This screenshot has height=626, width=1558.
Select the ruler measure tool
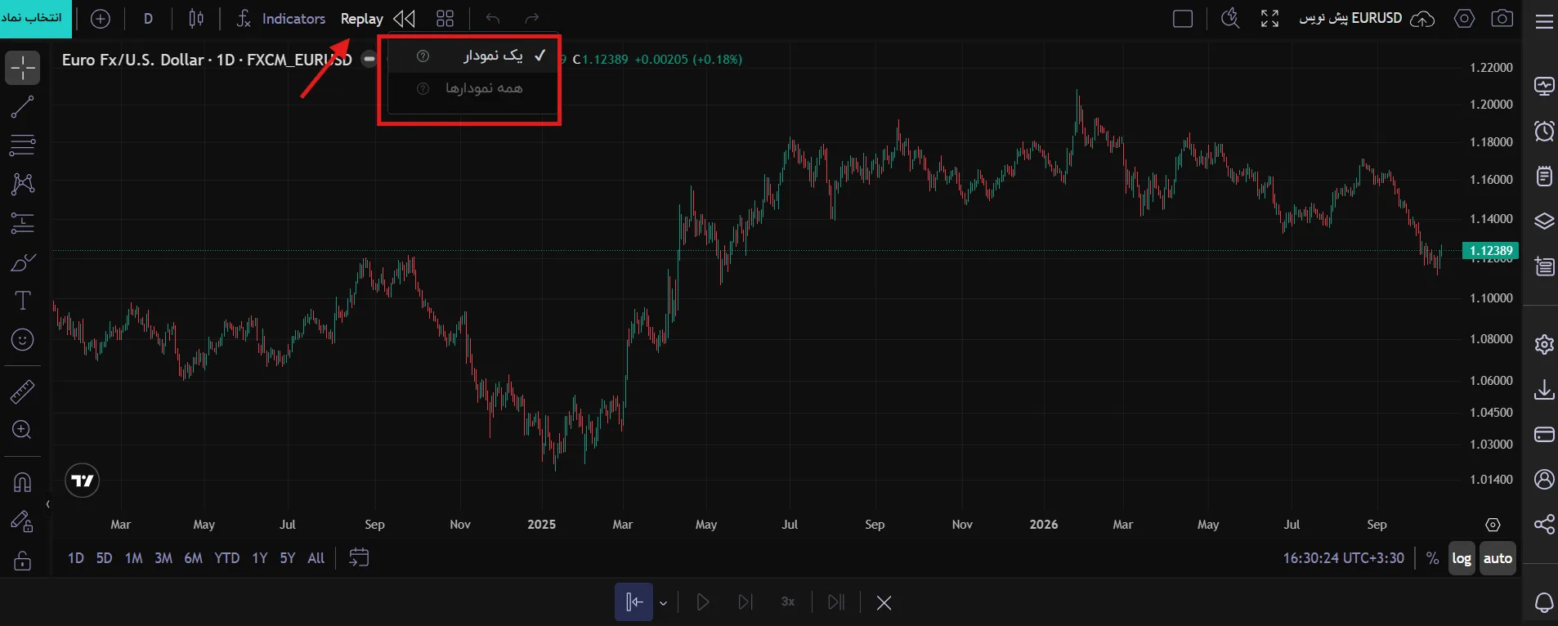click(x=23, y=391)
